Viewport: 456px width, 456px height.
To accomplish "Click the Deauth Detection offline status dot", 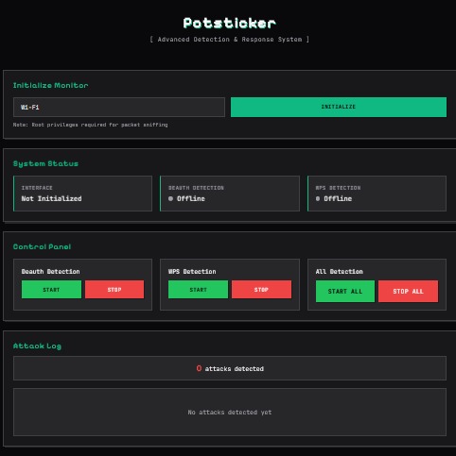I will tap(170, 198).
